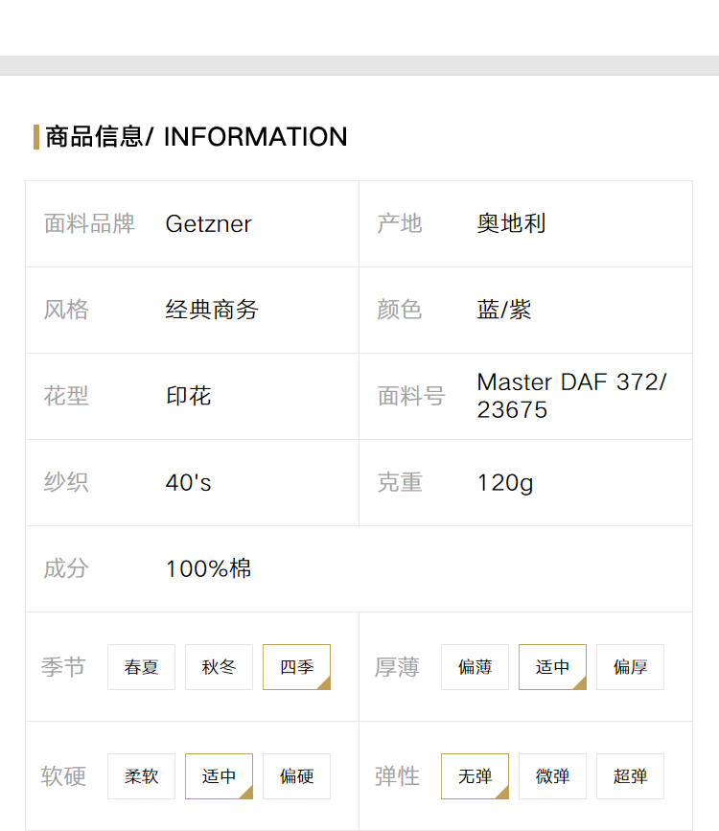
Task: Click the Getzner brand name
Action: coord(208,224)
